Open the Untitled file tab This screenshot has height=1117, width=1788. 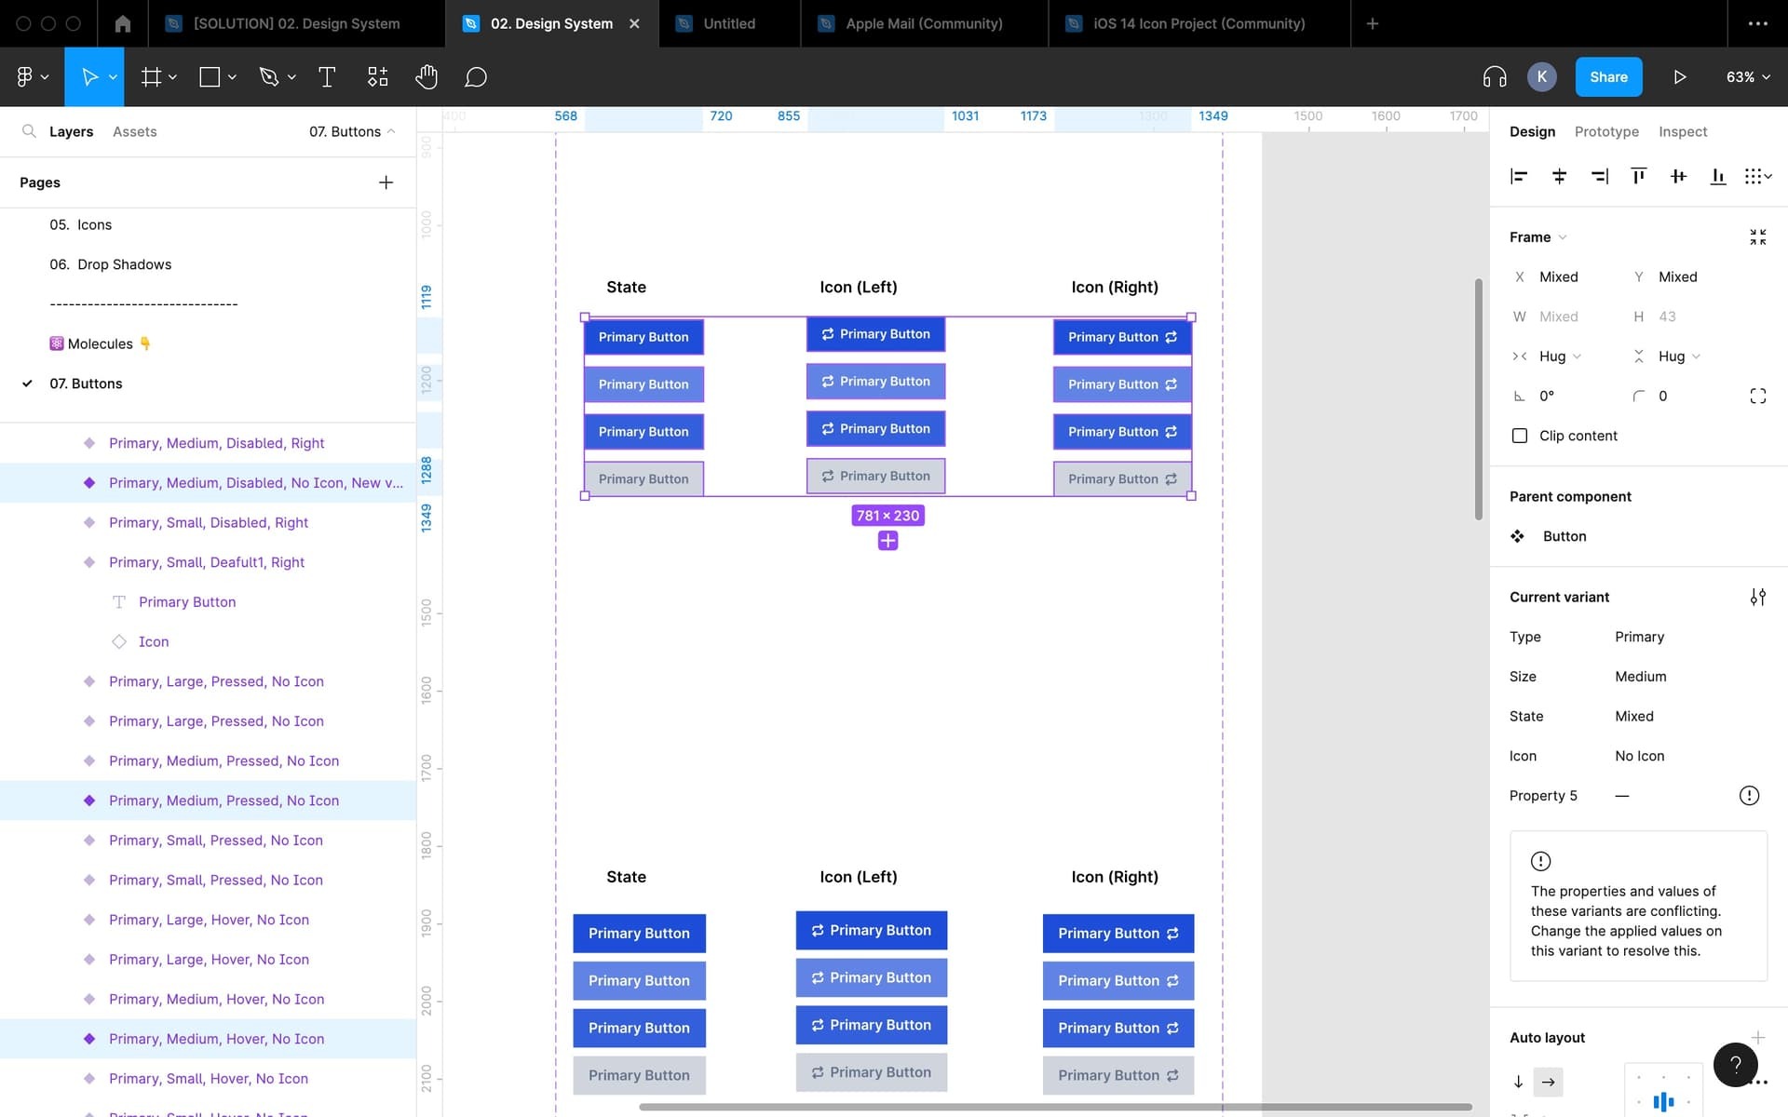729,23
